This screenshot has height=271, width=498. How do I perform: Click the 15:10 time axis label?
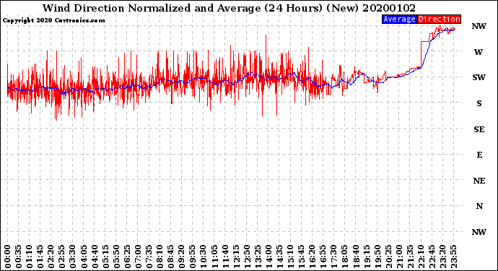[x=290, y=257]
